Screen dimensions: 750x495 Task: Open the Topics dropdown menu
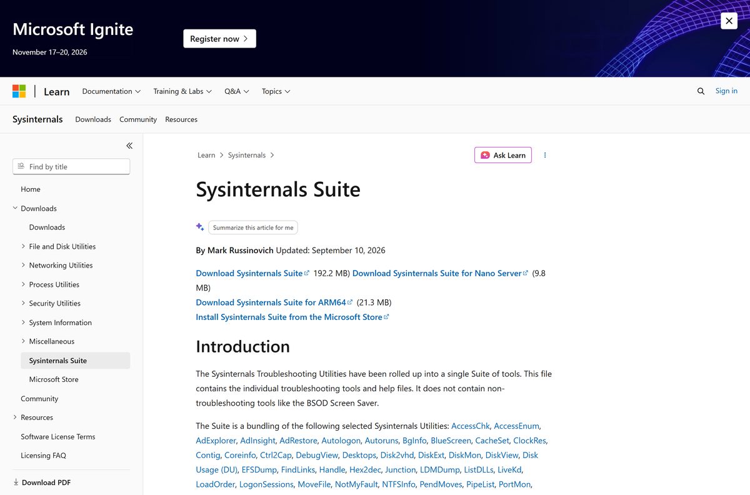point(276,91)
